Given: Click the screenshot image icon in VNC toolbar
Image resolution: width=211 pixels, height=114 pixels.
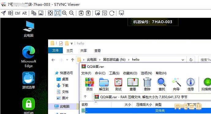Looking at the screenshot, I should (x=41, y=13).
